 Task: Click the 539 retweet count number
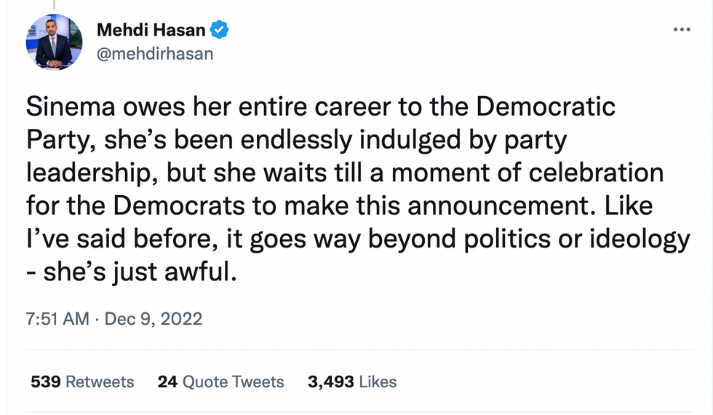coord(44,382)
